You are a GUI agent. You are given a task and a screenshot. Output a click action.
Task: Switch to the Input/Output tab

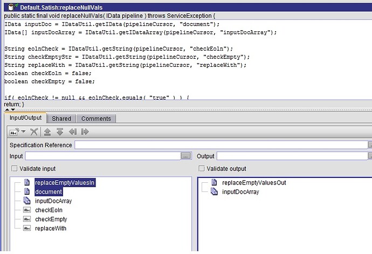(x=25, y=118)
